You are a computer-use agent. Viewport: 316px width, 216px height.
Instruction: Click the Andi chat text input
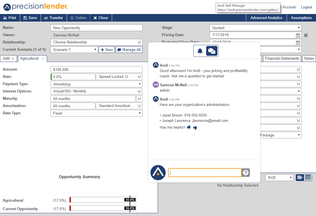(205, 173)
